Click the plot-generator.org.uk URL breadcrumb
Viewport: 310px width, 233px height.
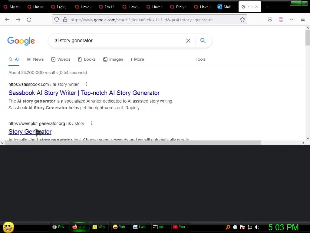click(46, 123)
